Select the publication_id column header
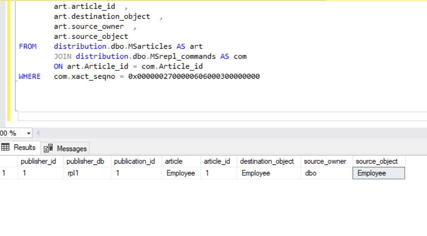This screenshot has width=427, height=236. click(134, 161)
